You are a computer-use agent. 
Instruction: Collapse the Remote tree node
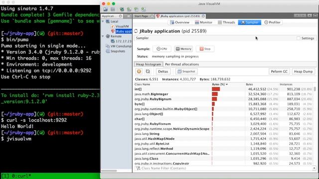tap(103, 36)
